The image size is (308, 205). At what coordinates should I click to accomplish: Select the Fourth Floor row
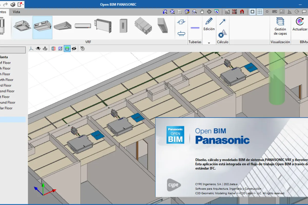[x=7, y=80]
